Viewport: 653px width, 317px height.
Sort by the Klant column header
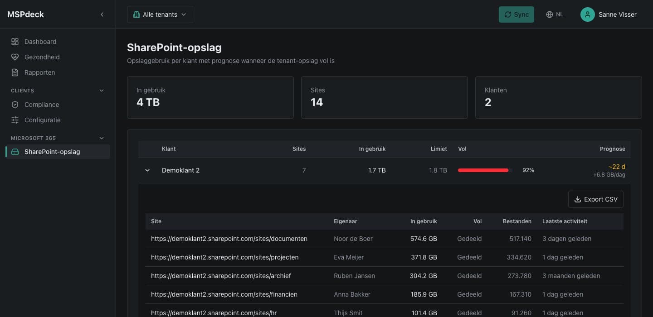click(169, 149)
